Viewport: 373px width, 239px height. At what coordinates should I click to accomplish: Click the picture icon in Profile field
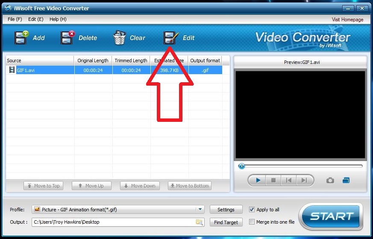point(37,209)
